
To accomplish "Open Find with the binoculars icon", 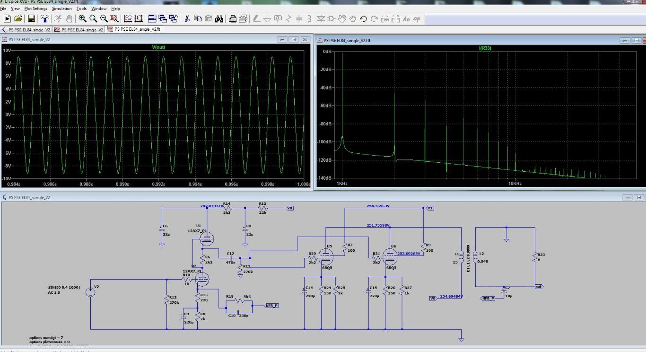I will point(219,18).
